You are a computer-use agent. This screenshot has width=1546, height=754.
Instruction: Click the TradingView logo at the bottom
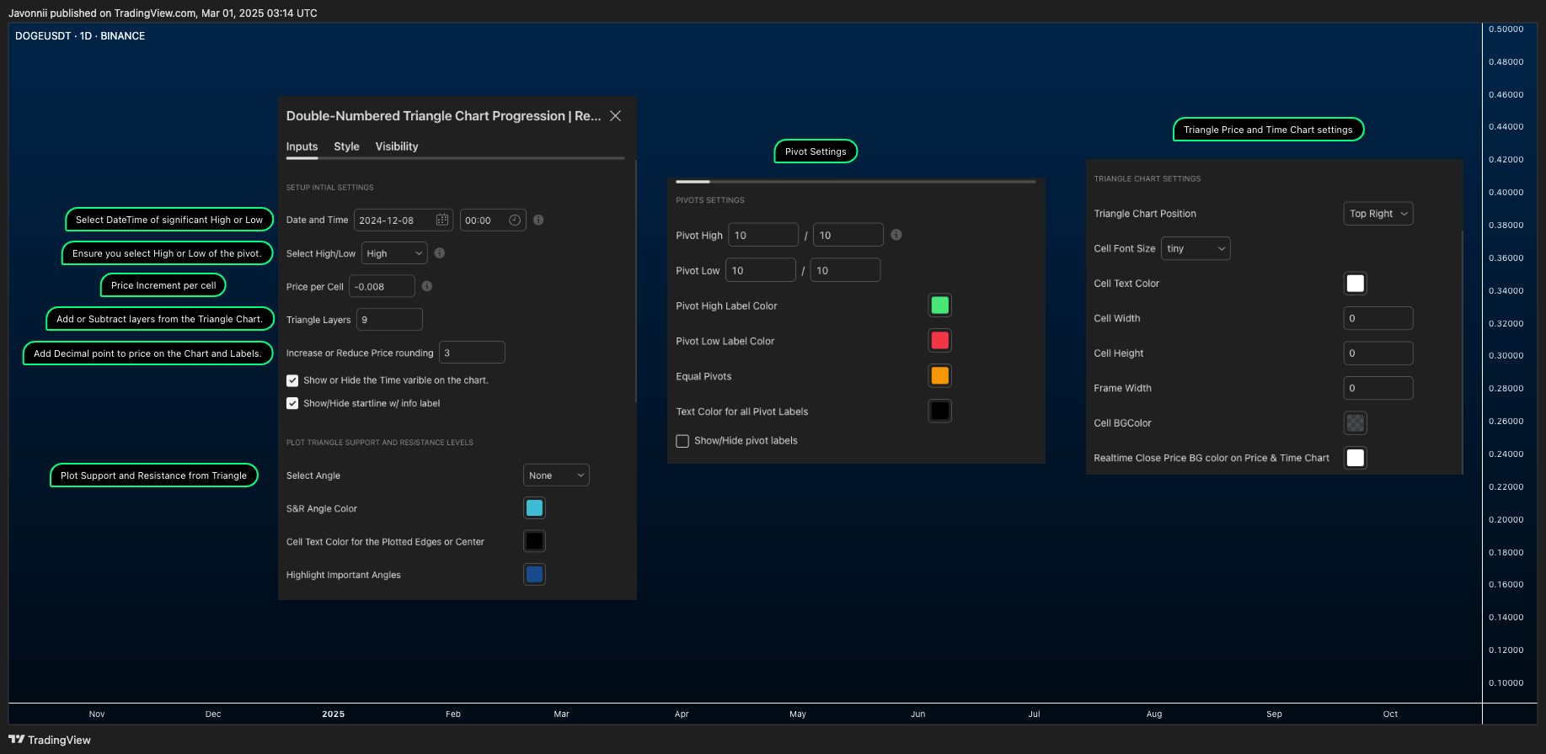[50, 740]
